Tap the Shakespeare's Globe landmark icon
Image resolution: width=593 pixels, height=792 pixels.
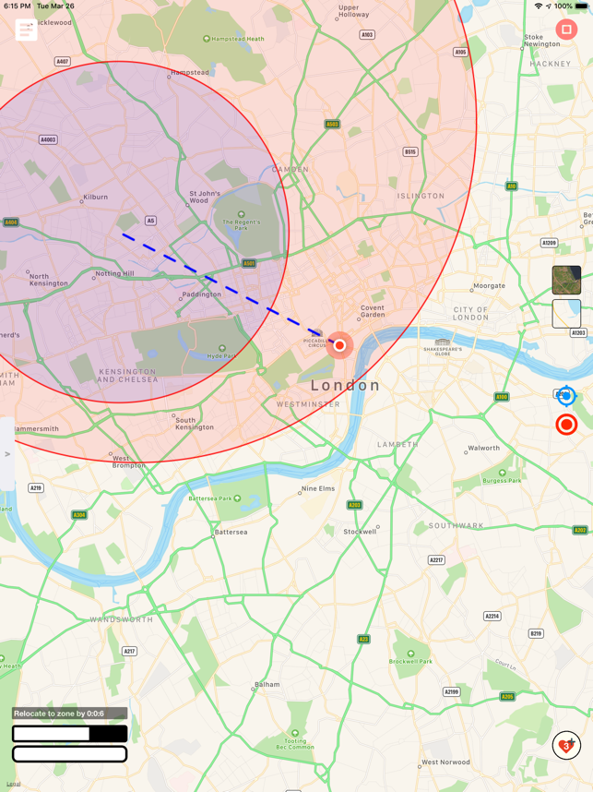442,342
